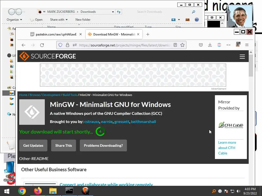
Task: Click the volume speaker tray icon
Action: 238,191
